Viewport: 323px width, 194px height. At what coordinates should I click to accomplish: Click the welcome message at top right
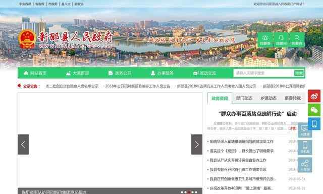279,4
